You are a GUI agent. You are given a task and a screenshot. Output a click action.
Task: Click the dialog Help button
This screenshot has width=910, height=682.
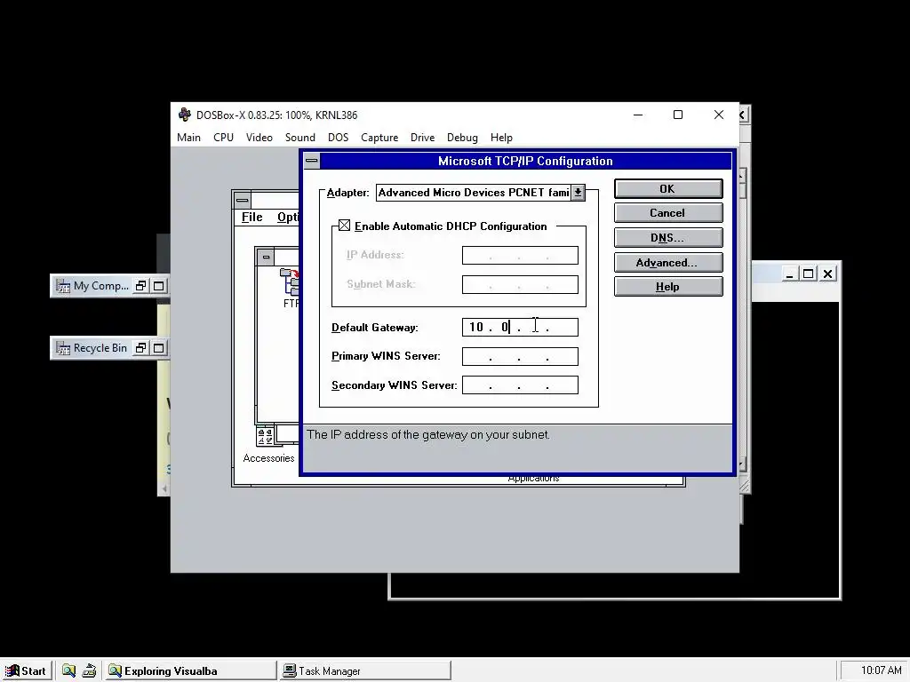click(668, 287)
